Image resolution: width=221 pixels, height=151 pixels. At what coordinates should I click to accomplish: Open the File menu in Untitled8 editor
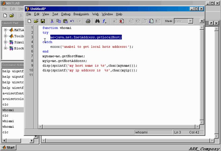coord(29,14)
